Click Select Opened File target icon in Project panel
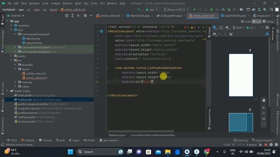Image resolution: width=280 pixels, height=157 pixels. coord(66,16)
